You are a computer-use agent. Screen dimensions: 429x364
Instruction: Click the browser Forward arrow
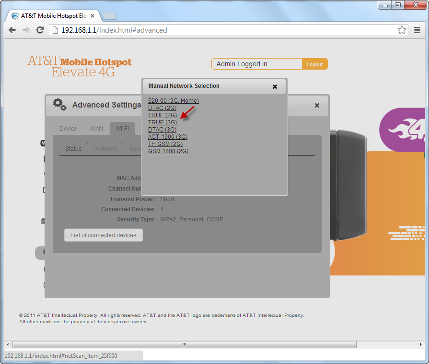click(26, 30)
